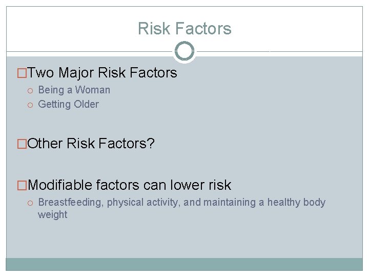
Task: Click the teal footer bar at slide bottom
Action: coord(184,264)
